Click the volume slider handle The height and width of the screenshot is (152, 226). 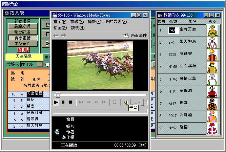coord(142,102)
